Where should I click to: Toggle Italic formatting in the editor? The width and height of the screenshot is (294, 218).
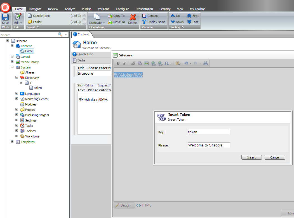(x=125, y=63)
